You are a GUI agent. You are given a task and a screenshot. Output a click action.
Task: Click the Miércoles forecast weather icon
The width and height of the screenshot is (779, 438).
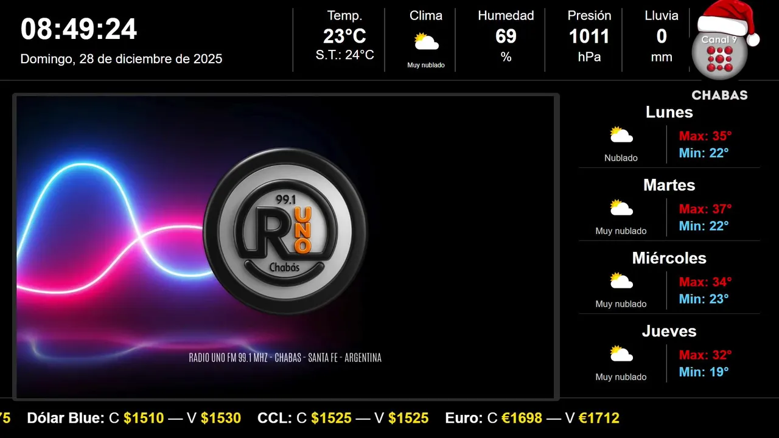621,281
